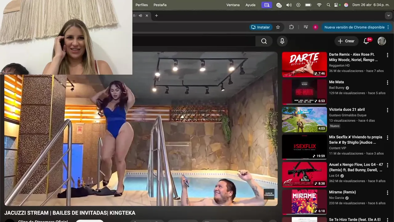394x222 pixels.
Task: Open the Reggaeton HD channel
Action: click(339, 65)
